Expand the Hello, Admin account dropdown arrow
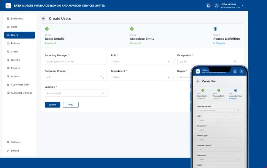The width and height of the screenshot is (267, 168). pyautogui.click(x=243, y=6)
